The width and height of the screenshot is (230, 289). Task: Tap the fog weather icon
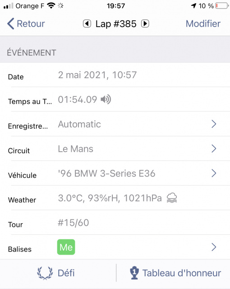[172, 198]
